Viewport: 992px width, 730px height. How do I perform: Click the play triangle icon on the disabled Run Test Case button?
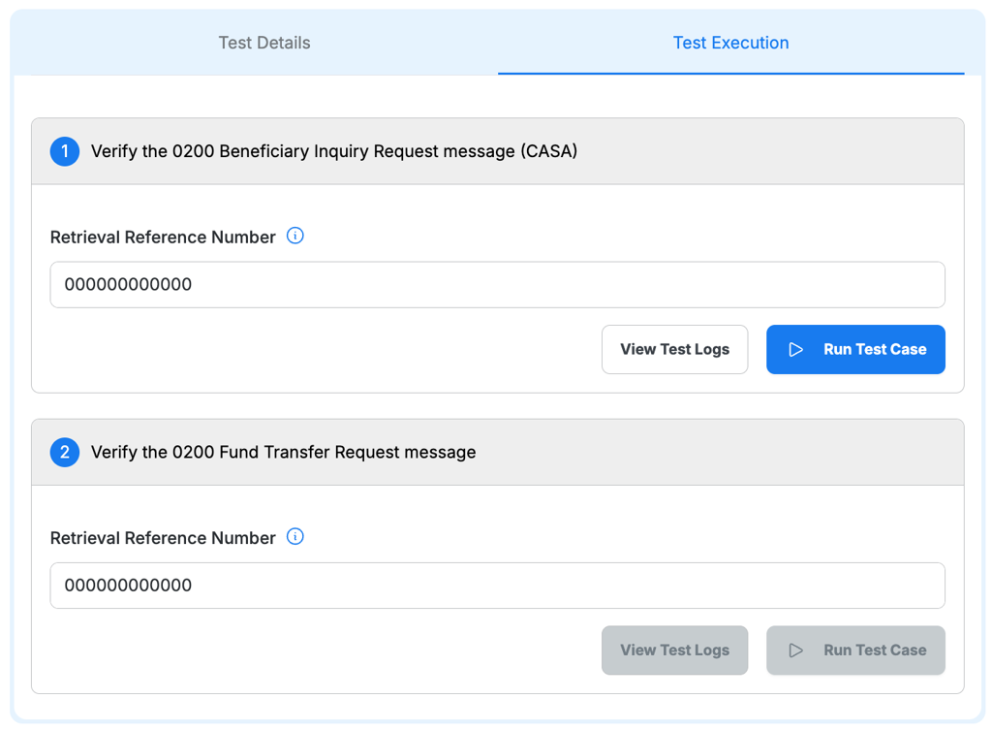[796, 650]
